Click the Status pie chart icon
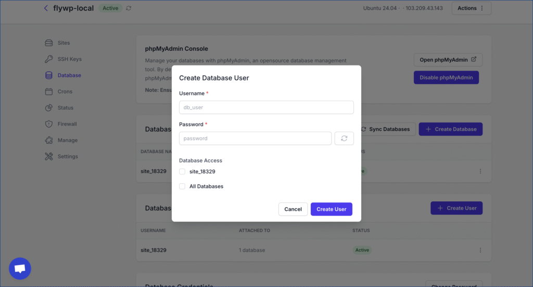The image size is (533, 287). click(x=49, y=108)
